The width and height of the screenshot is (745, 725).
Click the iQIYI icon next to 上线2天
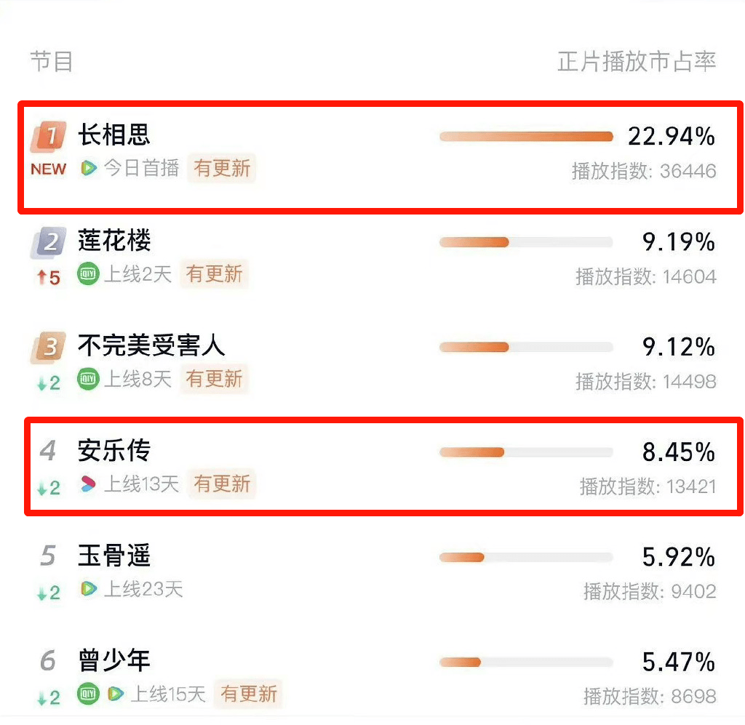88,274
